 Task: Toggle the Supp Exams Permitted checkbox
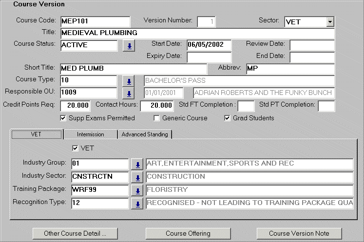pyautogui.click(x=63, y=118)
